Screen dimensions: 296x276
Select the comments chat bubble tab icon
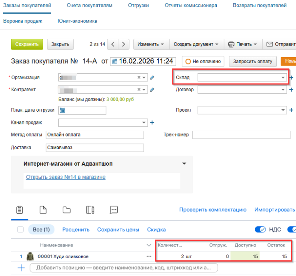tap(114, 210)
